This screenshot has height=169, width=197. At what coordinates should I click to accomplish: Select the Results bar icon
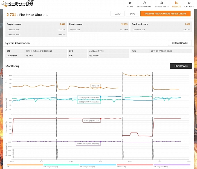click(x=176, y=3)
